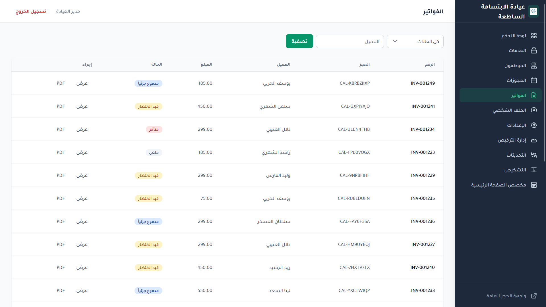Image resolution: width=546 pixels, height=307 pixels.
Task: Click the dashboard grid icon in sidebar
Action: (x=534, y=36)
